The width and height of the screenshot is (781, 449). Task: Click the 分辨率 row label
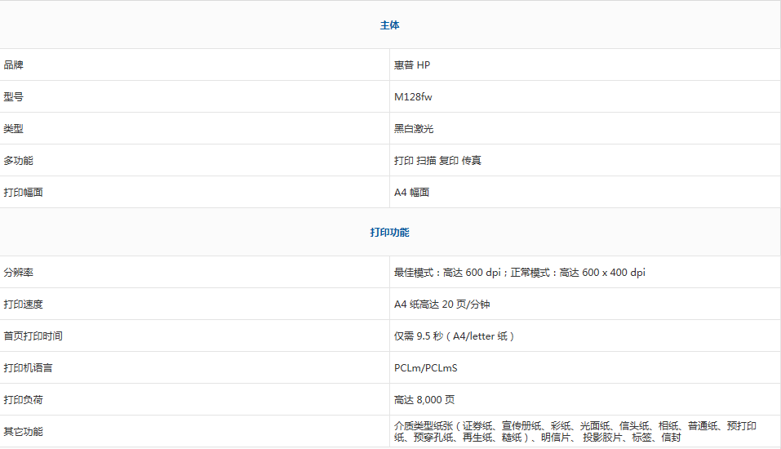pyautogui.click(x=19, y=272)
